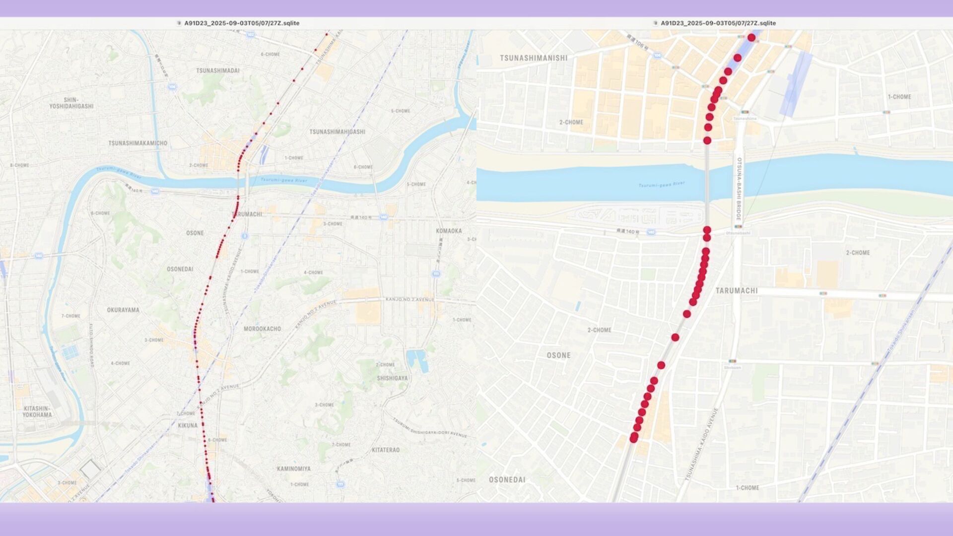Click Tsurumi-gawa River label in right map

coord(662,185)
